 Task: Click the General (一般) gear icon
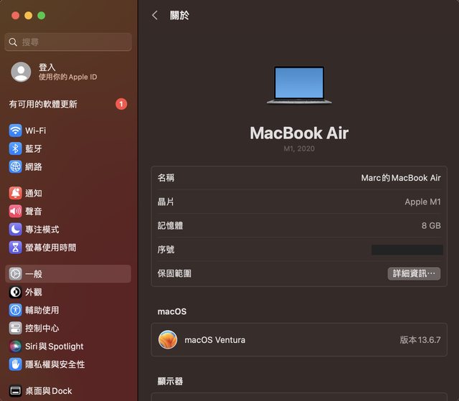point(15,274)
